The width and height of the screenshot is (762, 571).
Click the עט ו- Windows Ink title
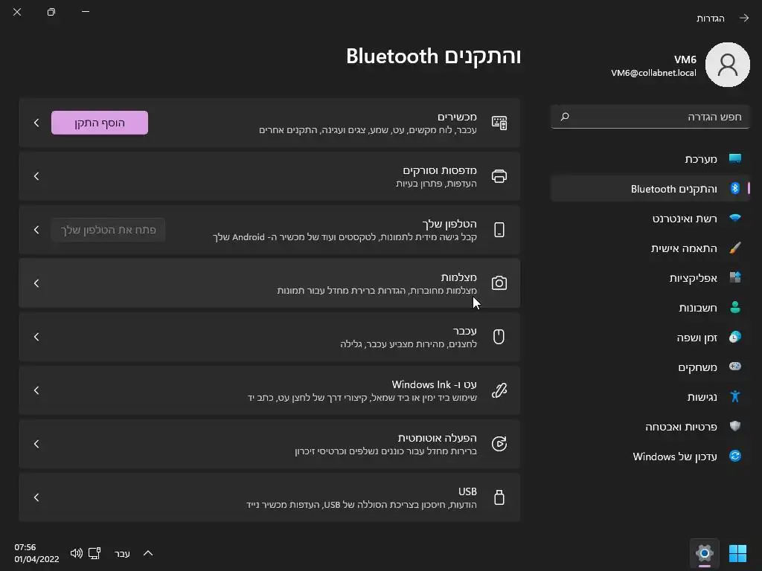[434, 384]
